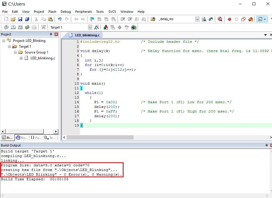Pin the Project panel with pushpin
The image size is (272, 198).
pos(51,34)
